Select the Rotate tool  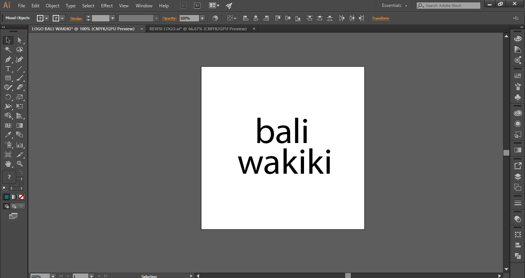8,97
